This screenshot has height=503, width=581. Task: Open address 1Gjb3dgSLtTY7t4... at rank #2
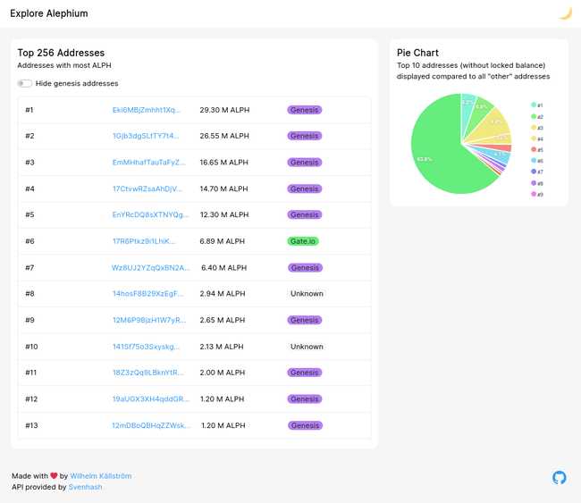point(146,136)
